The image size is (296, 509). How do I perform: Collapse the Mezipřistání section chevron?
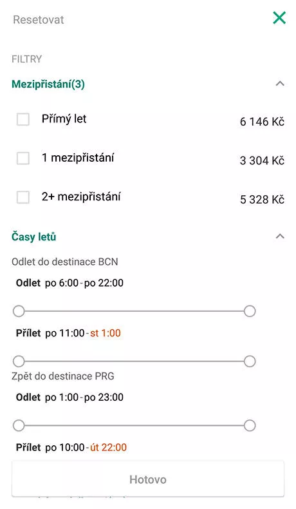[280, 84]
